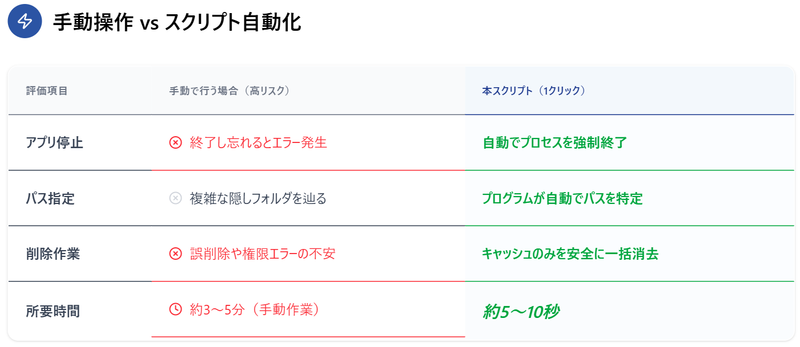Click the red X icon beside 終了し忘れるとエラー発生
Screen dimensions: 800x347
[175, 142]
